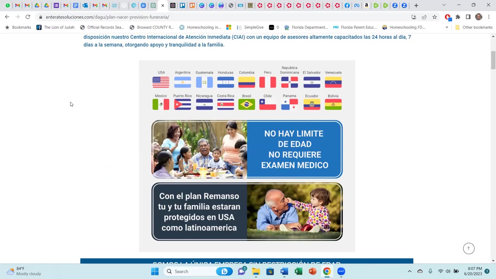Open Florida Parent Educ... bookmark

(x=355, y=28)
